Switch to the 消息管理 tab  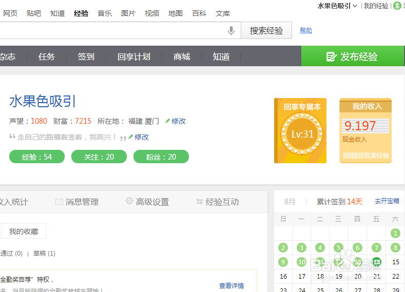[76, 202]
